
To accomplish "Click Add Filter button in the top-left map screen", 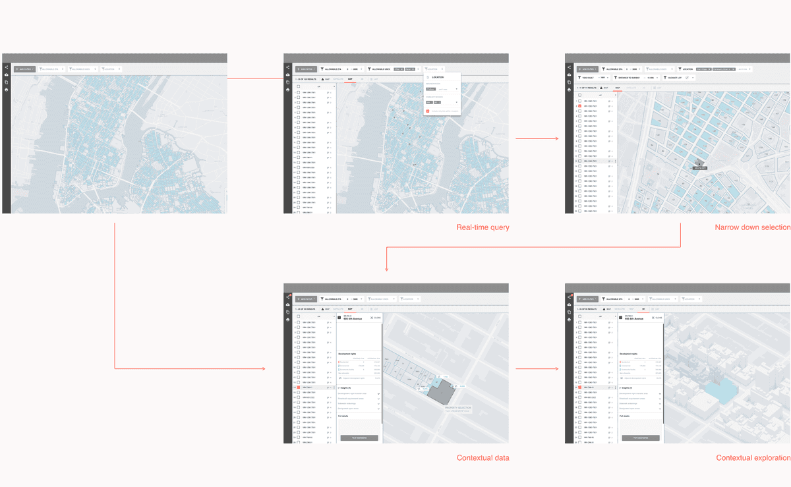I will pos(25,69).
